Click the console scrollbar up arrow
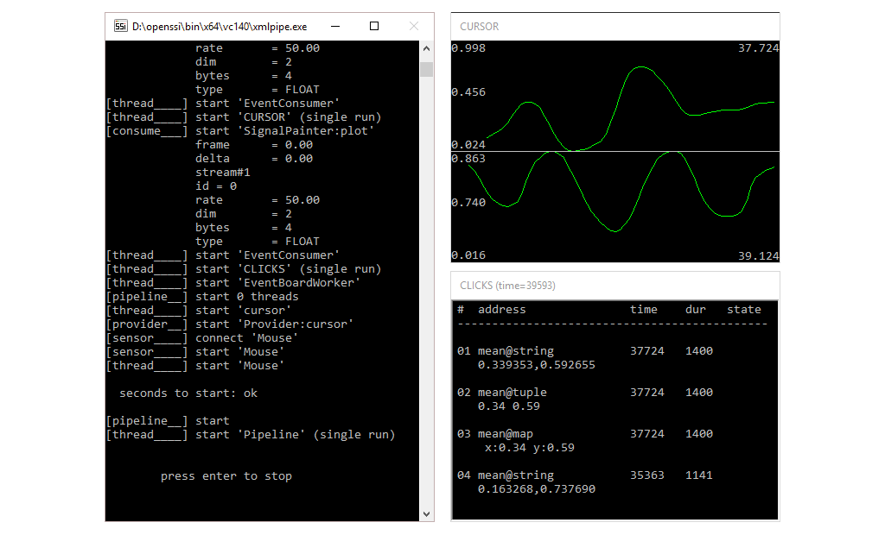 (x=426, y=48)
